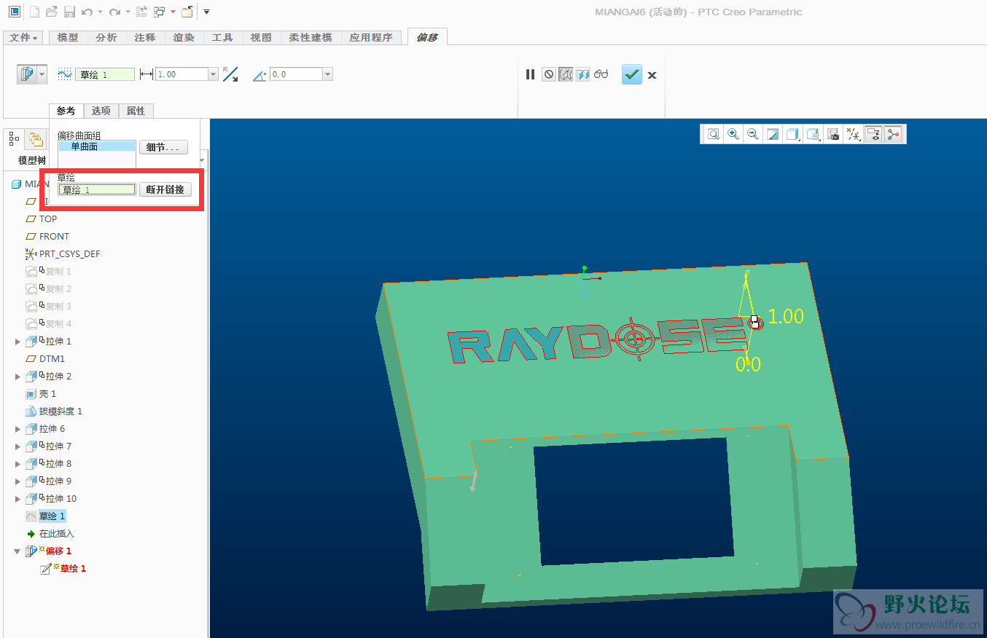This screenshot has height=638, width=987.
Task: Open the windows list dropdown arrow
Action: tap(172, 12)
